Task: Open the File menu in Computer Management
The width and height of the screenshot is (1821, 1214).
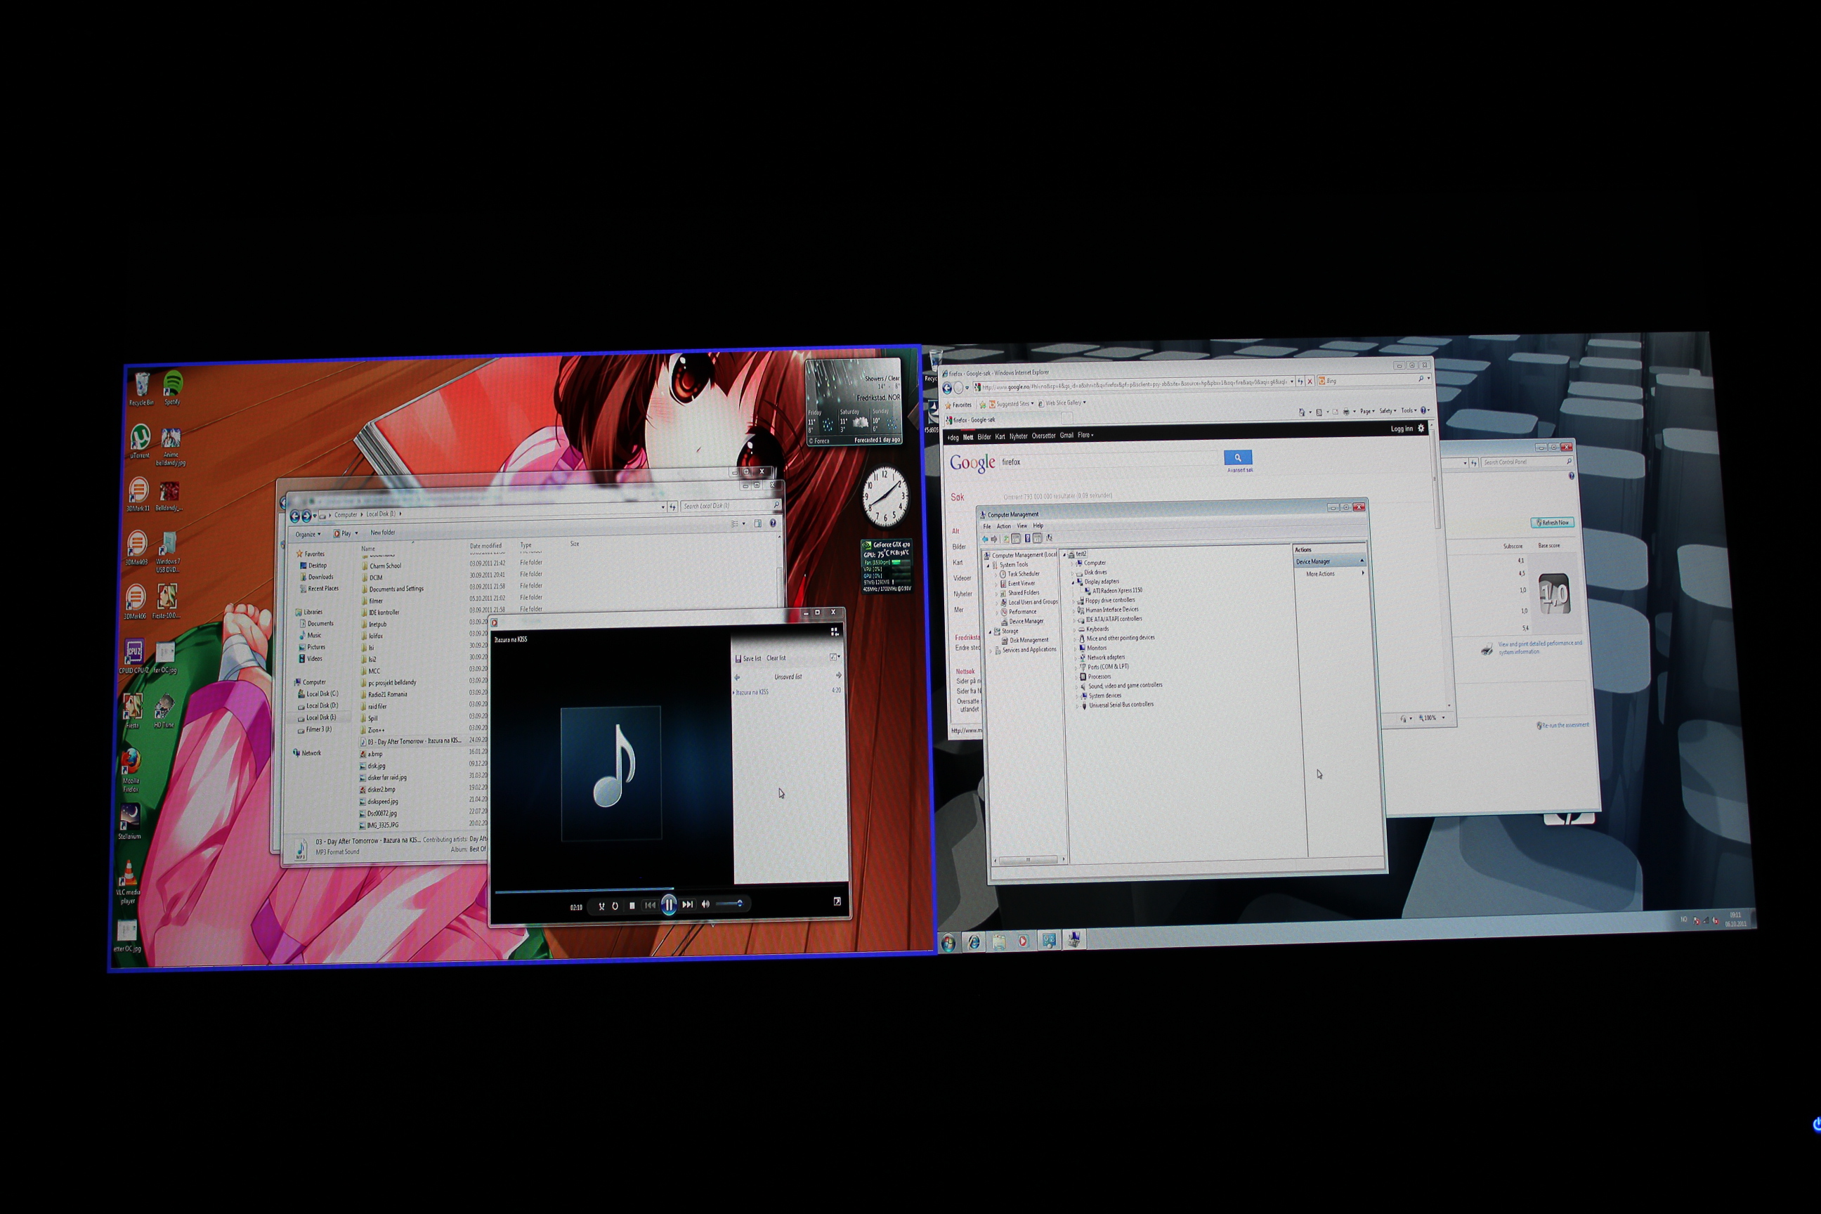Action: click(x=986, y=526)
